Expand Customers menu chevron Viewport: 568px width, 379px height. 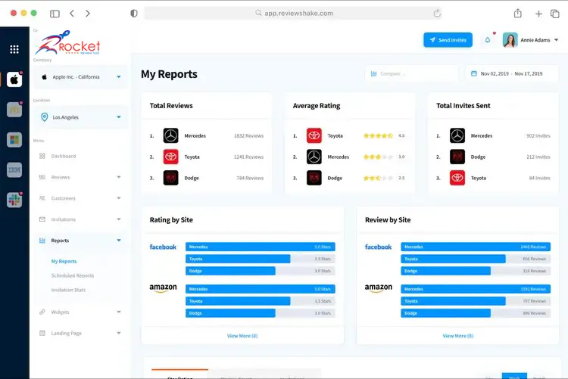click(x=119, y=198)
